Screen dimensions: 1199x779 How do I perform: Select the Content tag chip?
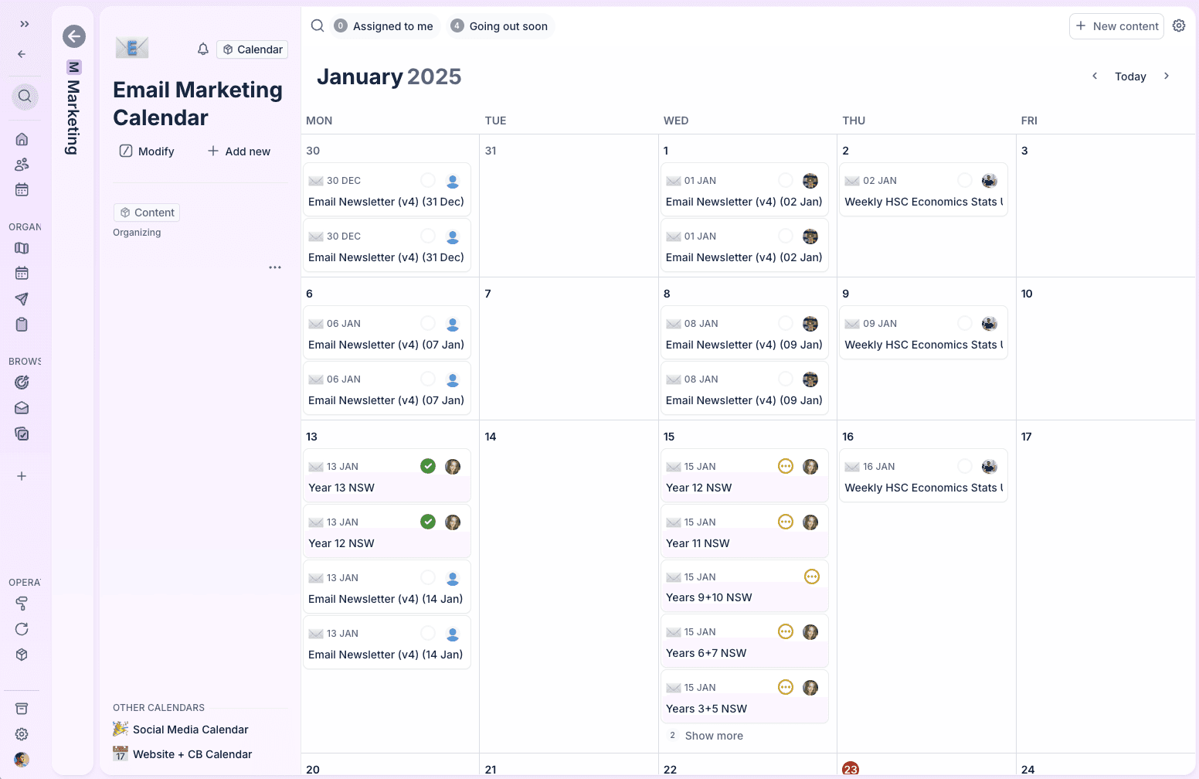pos(147,213)
